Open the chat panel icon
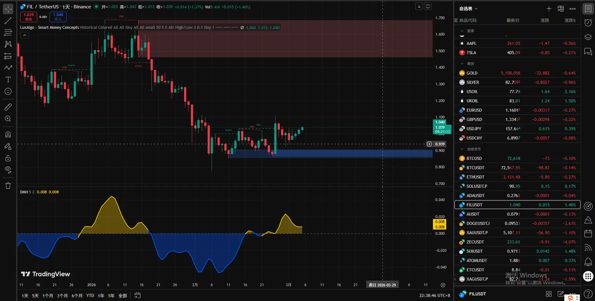The width and height of the screenshot is (595, 301). [588, 51]
